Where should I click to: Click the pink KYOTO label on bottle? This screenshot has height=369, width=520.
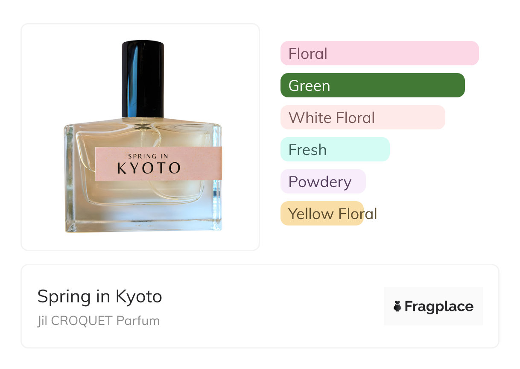[158, 164]
